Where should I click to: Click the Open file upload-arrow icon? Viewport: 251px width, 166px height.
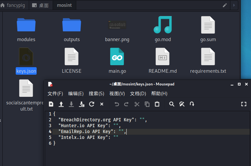point(61,104)
